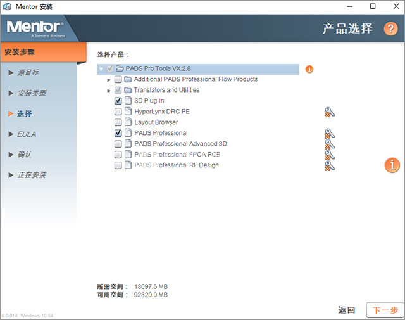Screen dimensions: 405x320
Task: Select the 3D Plug-in item label
Action: (x=149, y=101)
